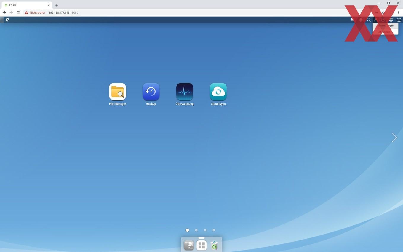
Task: Click the Nicht sicher security warning
Action: click(x=35, y=13)
